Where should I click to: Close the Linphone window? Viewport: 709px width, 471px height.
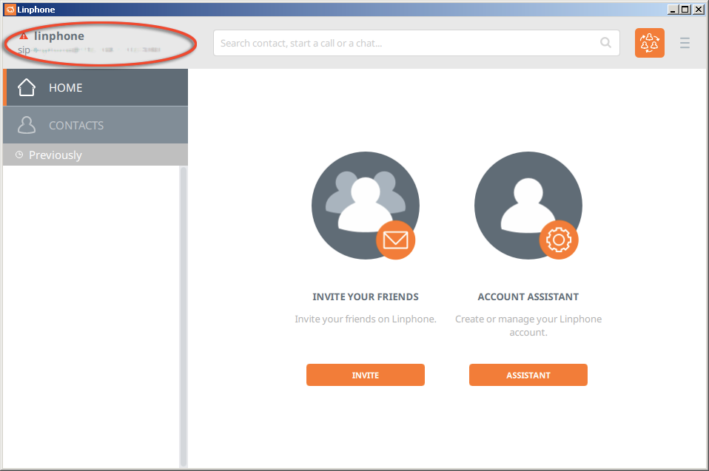(x=698, y=10)
